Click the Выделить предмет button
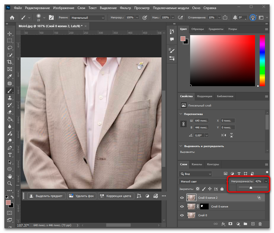Viewport: 274px width, 233px height. click(46, 196)
